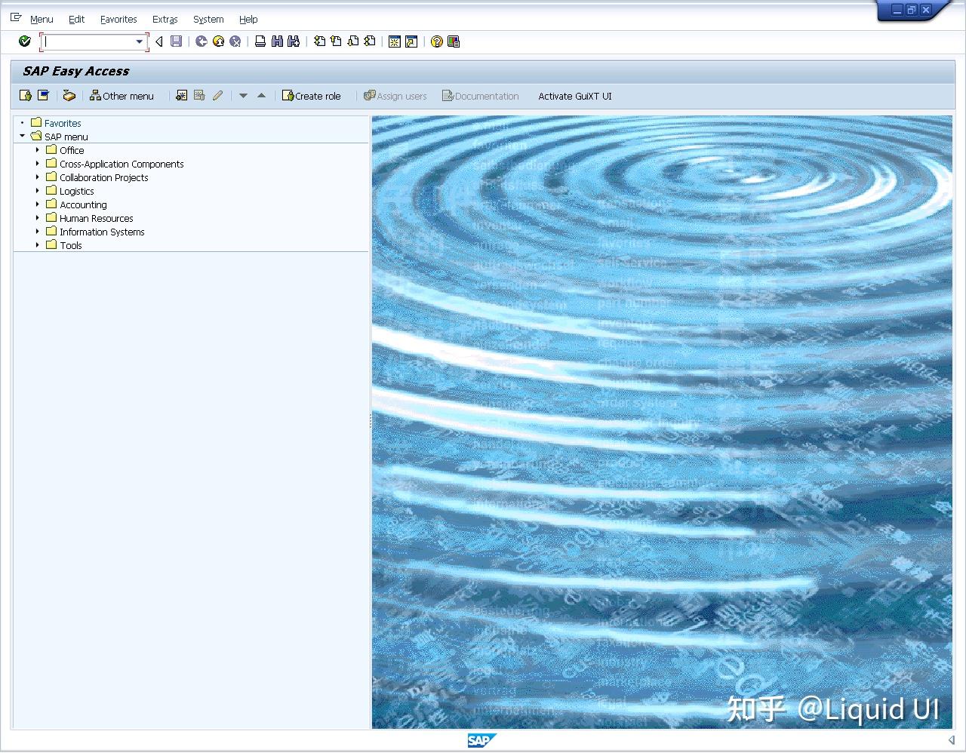
Task: Click the Create role button
Action: (311, 96)
